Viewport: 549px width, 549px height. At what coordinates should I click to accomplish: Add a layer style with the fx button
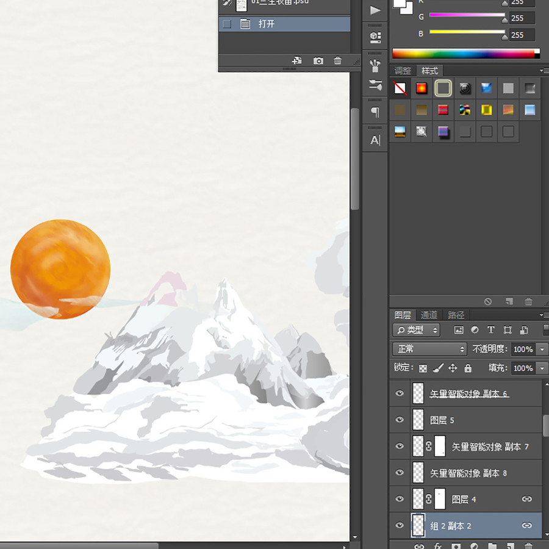pos(437,545)
